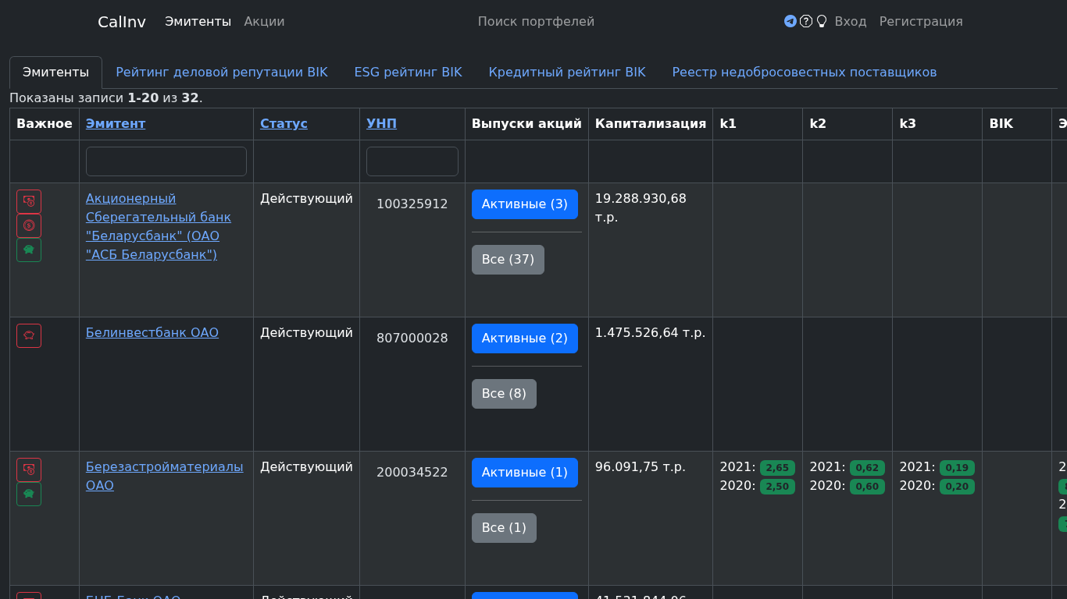1067x599 pixels.
Task: Focus the Поиск портфелей search field
Action: 536,22
